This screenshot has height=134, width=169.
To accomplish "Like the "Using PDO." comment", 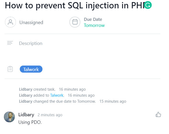I will pyautogui.click(x=158, y=114).
